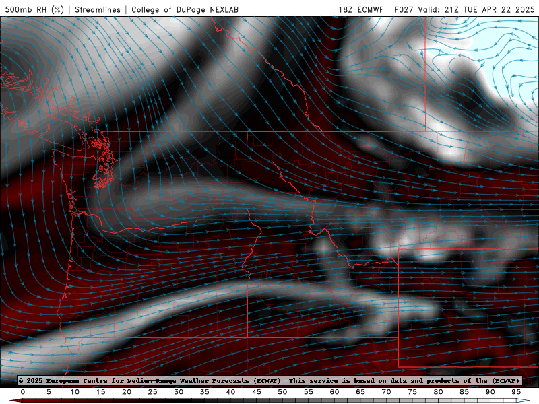539x404 pixels.
Task: Click 'F027 Valid: 21Z TUE APR 22 2025' text
Action: click(x=464, y=9)
